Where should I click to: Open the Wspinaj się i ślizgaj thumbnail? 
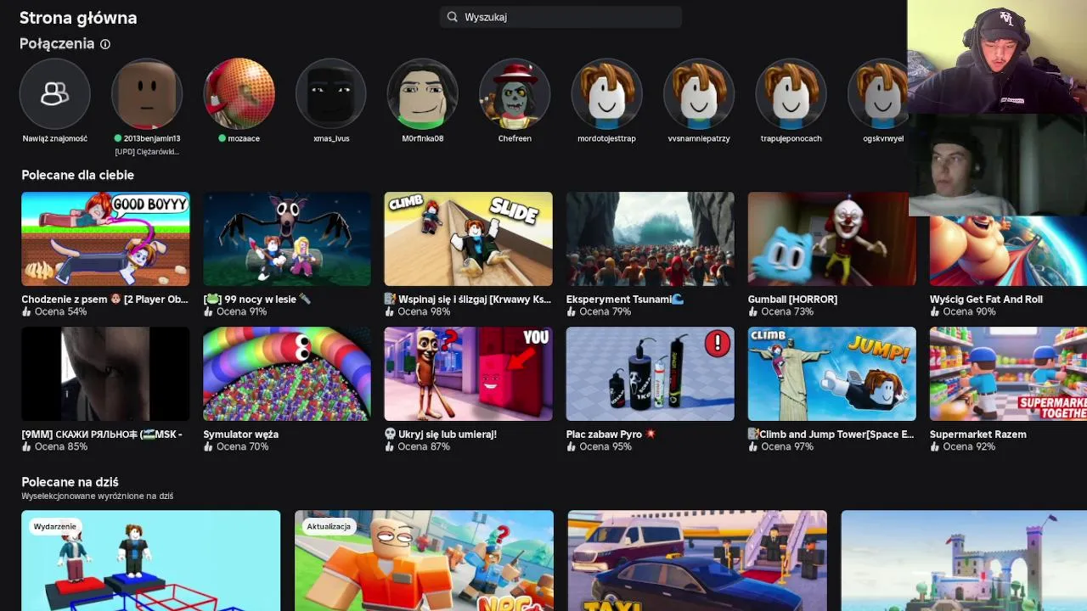tap(469, 238)
